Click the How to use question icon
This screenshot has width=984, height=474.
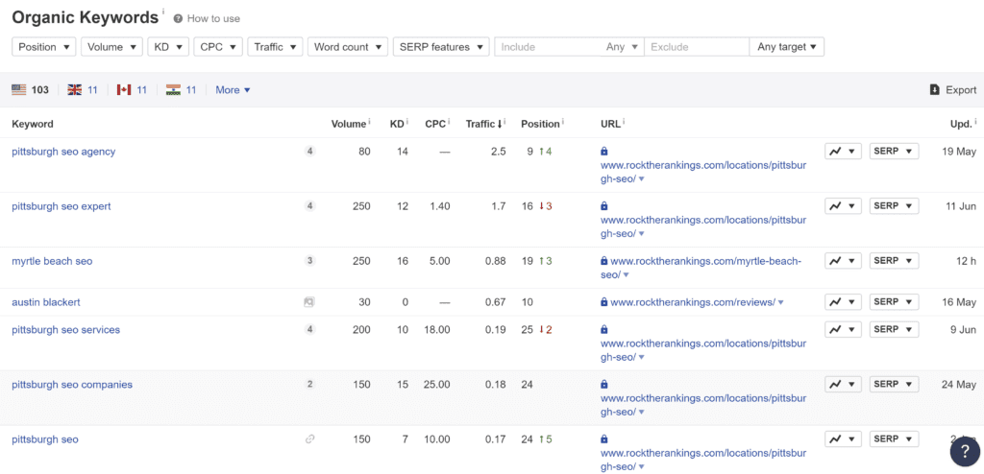pos(178,19)
